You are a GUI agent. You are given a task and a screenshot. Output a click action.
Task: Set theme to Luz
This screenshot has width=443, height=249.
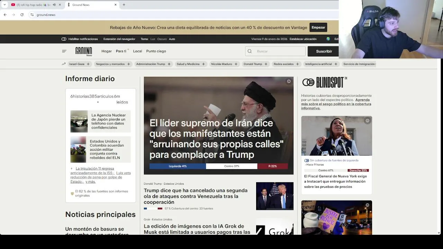click(x=153, y=39)
